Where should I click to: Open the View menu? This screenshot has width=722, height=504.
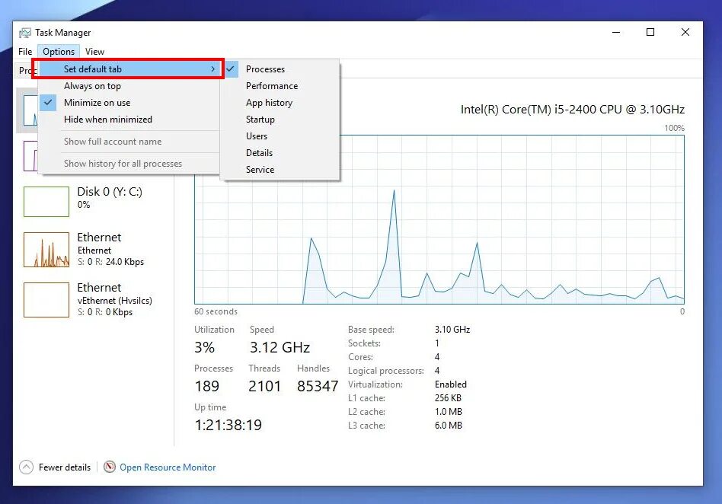point(94,52)
